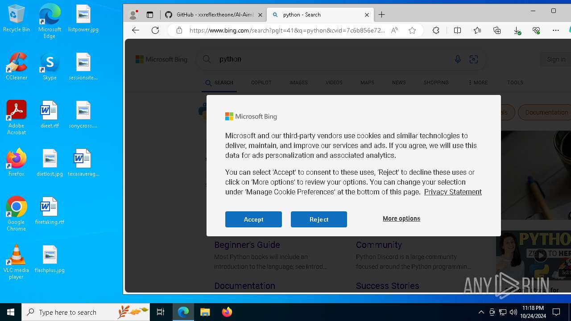Open a new browser tab

[x=381, y=15]
